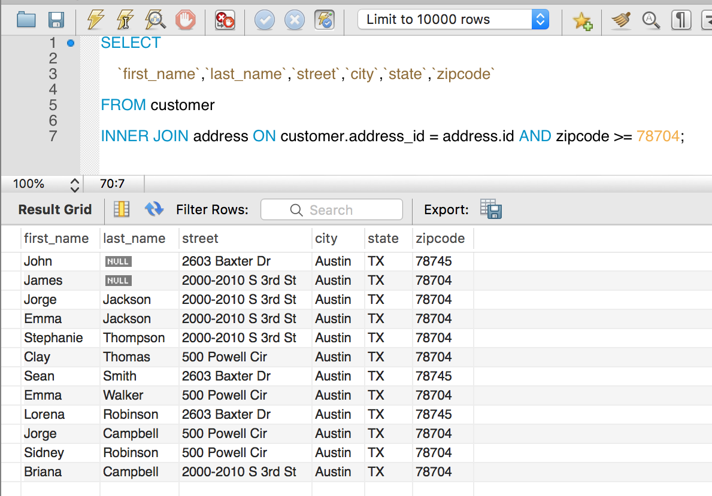Select Walker last_name cell
The width and height of the screenshot is (712, 496).
tap(140, 395)
